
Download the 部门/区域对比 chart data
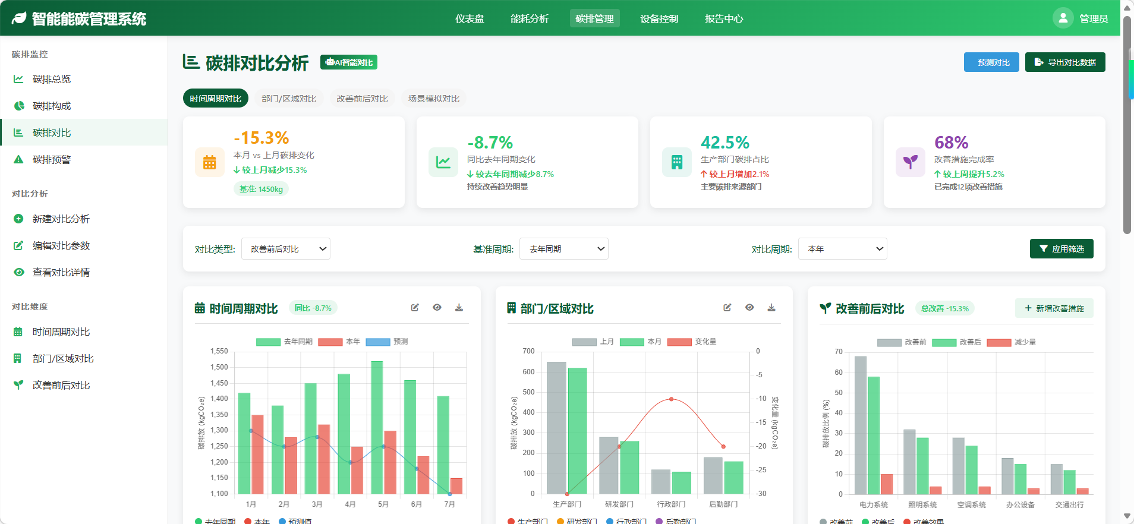[771, 308]
